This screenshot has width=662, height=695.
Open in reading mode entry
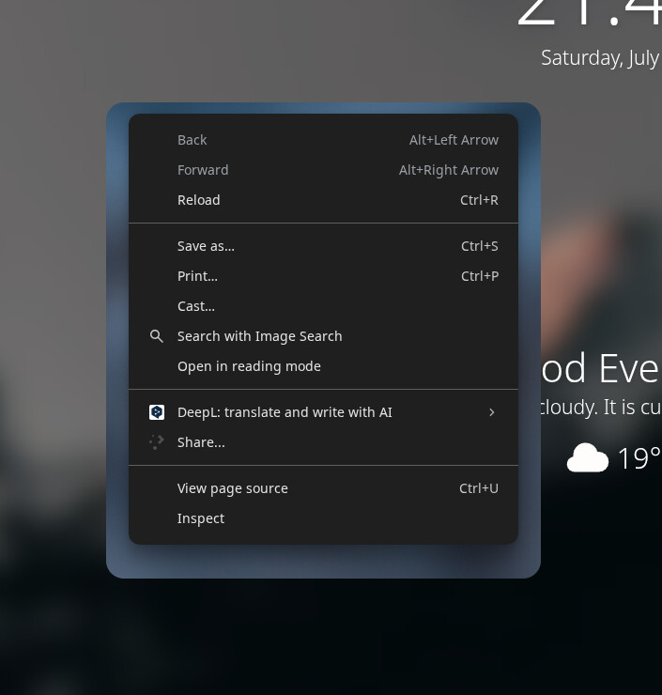coord(323,366)
